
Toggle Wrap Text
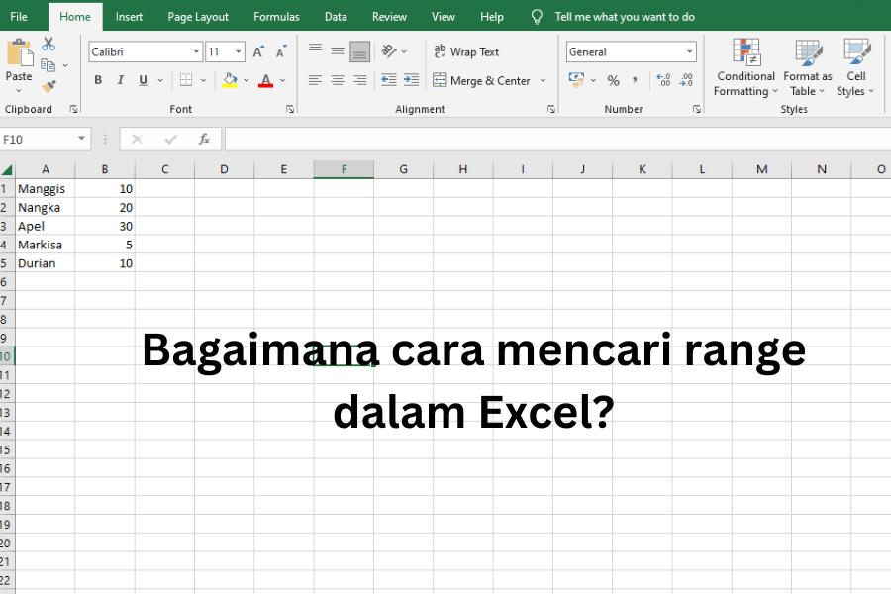point(466,51)
